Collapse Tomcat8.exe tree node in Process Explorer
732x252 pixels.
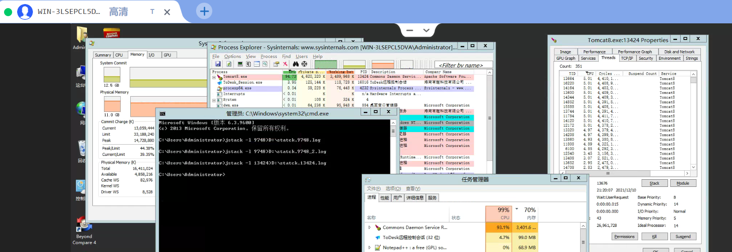click(214, 77)
